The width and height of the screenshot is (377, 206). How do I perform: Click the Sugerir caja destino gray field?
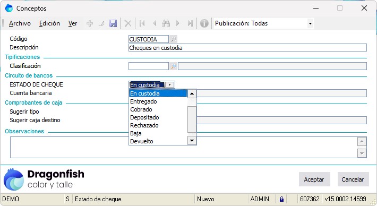point(281,120)
